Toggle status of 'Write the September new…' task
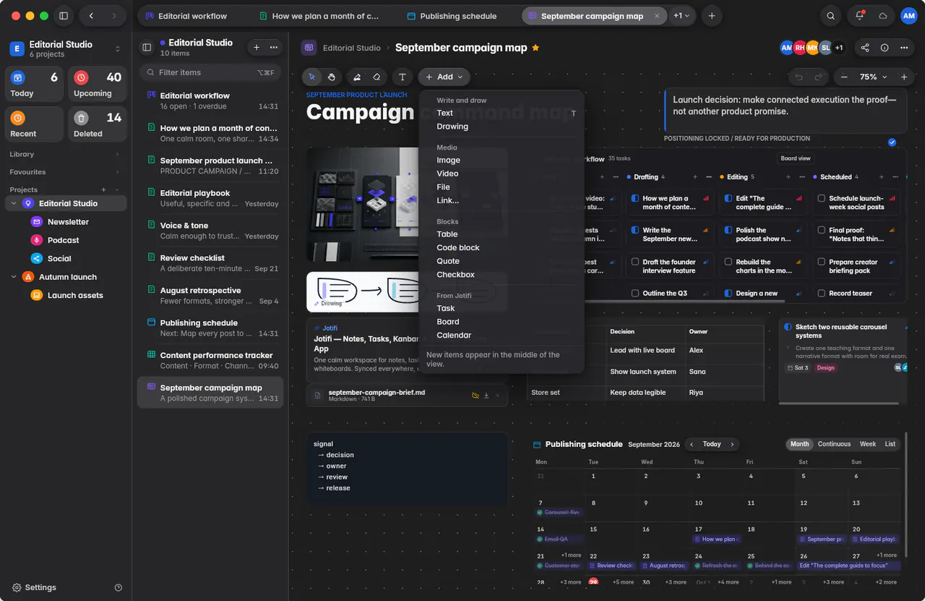Viewport: 925px width, 601px height. 634,230
